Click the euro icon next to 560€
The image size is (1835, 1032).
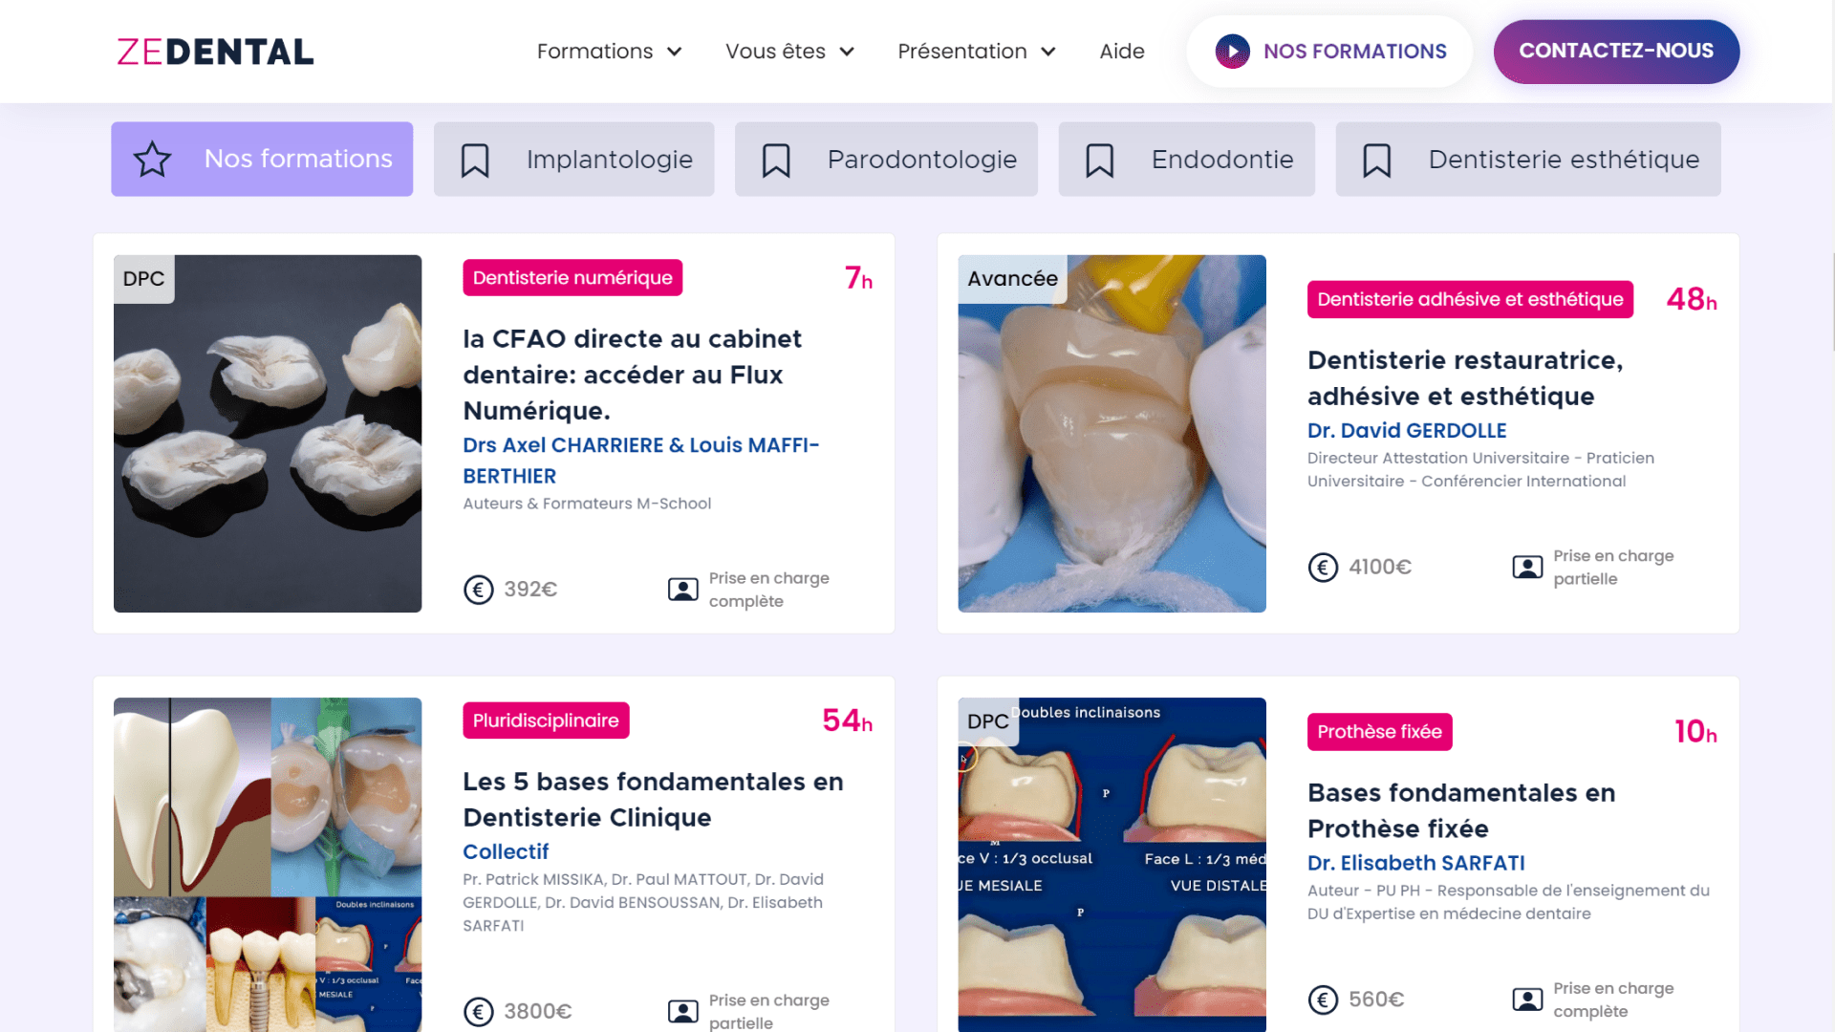[1323, 1000]
